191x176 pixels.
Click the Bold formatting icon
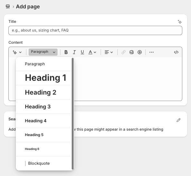(66, 52)
